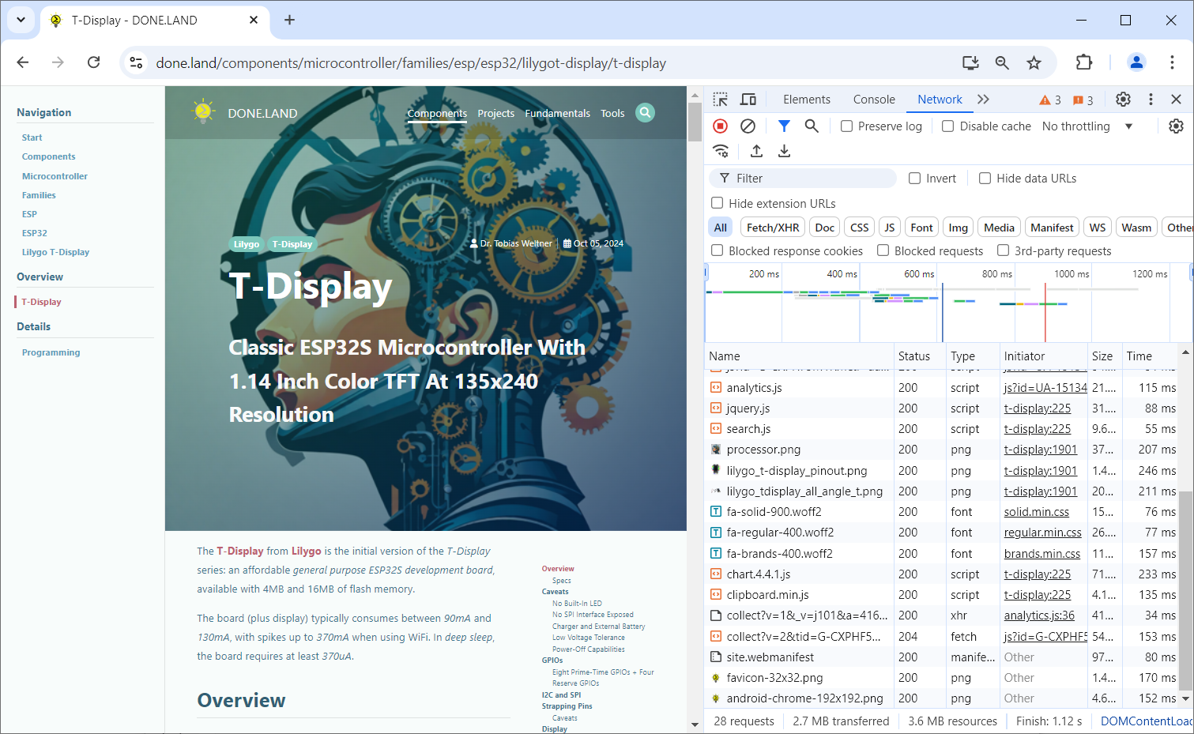
Task: Export HAR file download icon
Action: click(784, 151)
